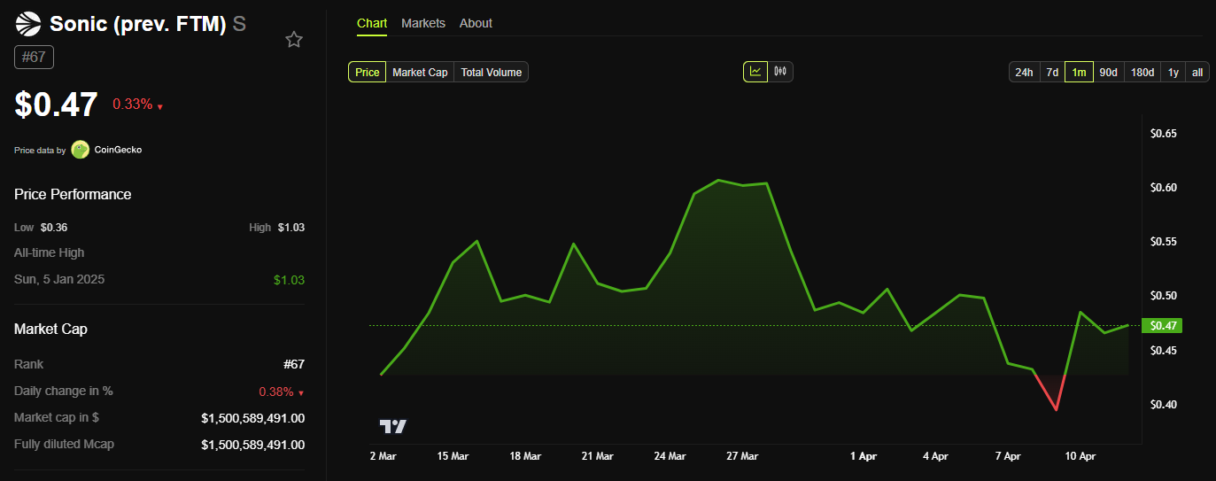Screen dimensions: 1216x481
Task: Click the All-time High label
Action: click(x=50, y=252)
